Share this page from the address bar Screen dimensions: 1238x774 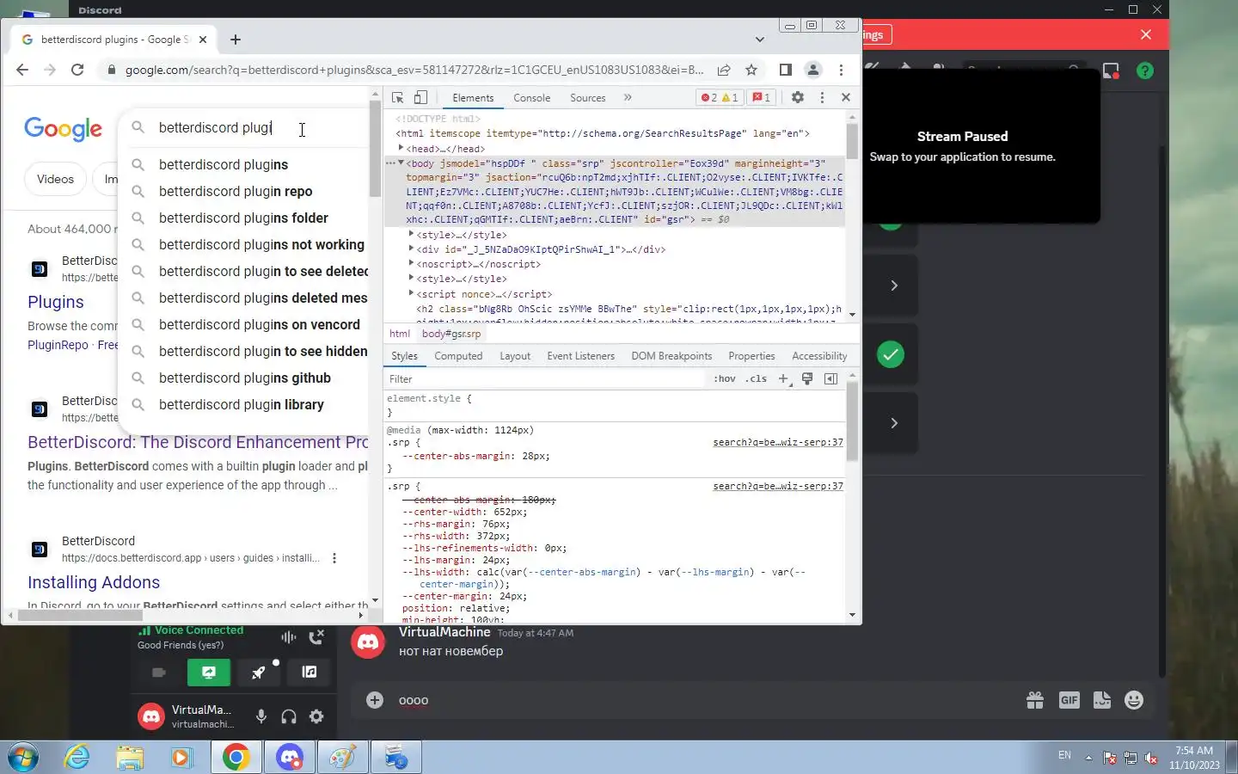724,70
